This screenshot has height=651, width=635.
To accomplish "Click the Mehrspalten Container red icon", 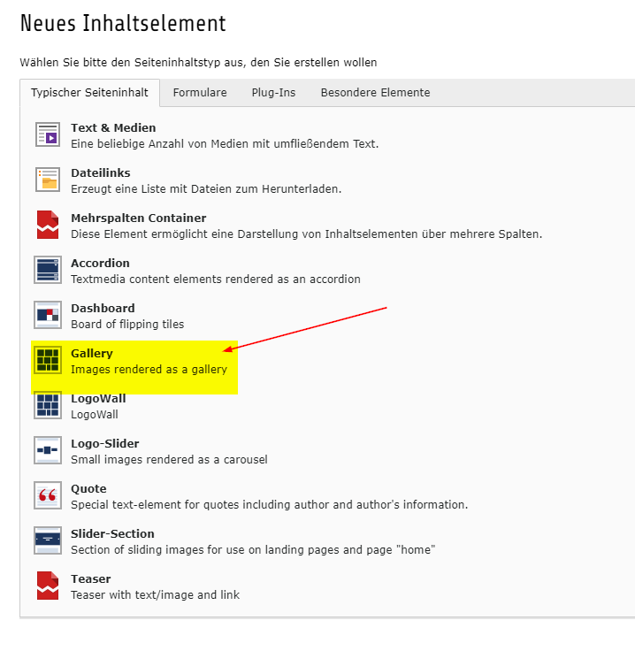I will (x=48, y=225).
